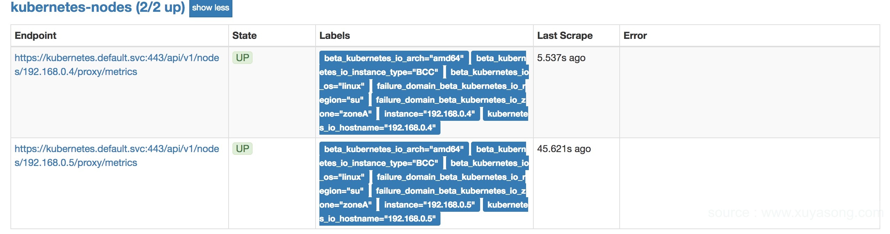Viewport: 890px width, 234px height.
Task: Open the 192.168.0.5 proxy metrics endpoint link
Action: [117, 156]
